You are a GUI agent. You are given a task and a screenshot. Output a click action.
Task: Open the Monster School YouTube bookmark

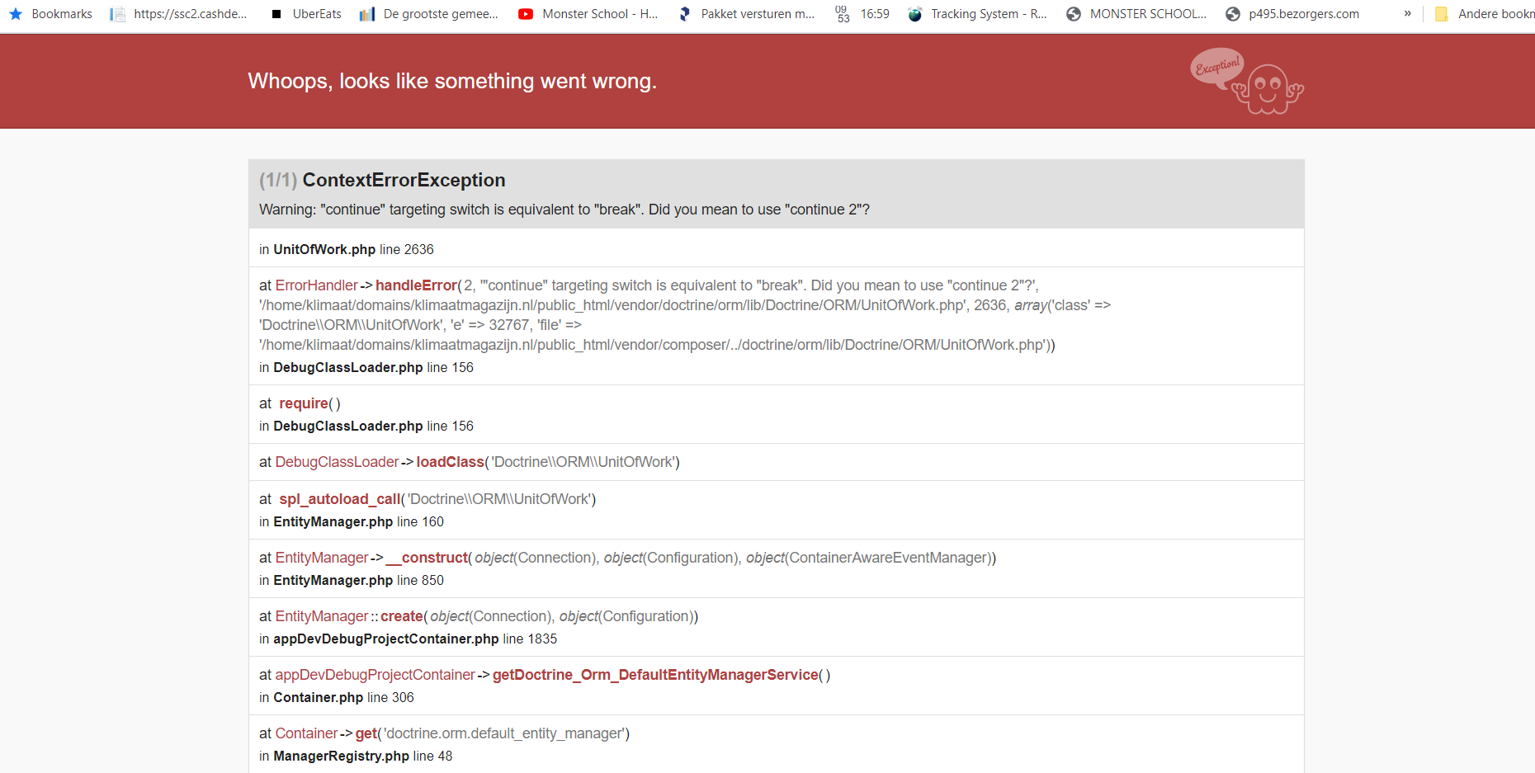click(588, 14)
